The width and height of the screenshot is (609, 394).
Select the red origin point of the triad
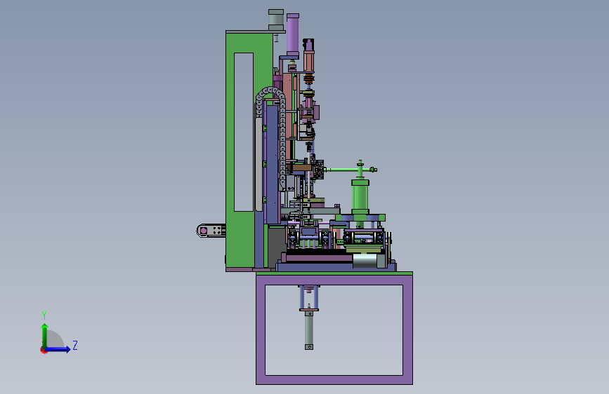(x=44, y=350)
